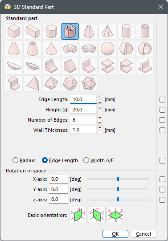Select the wedge part
Image resolution: width=168 pixels, height=241 pixels.
click(x=70, y=66)
